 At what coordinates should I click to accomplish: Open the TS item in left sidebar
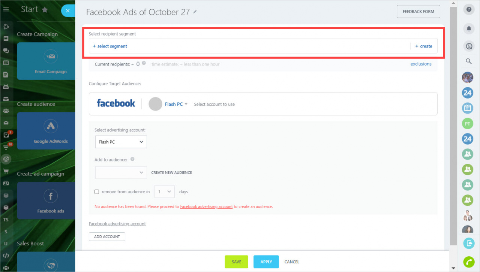click(x=6, y=220)
